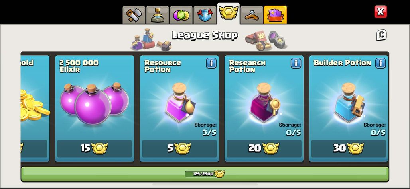This screenshot has width=410, height=189.
Task: Open the clothes hanger skins tab
Action: point(252,15)
